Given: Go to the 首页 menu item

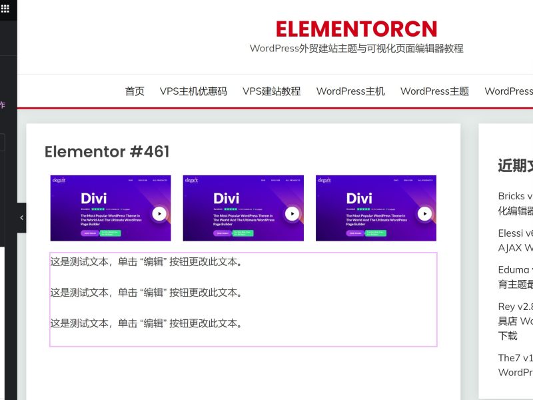Looking at the screenshot, I should point(135,91).
